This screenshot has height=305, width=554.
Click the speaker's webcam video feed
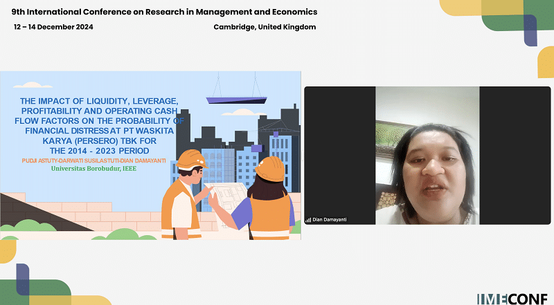pyautogui.click(x=427, y=156)
